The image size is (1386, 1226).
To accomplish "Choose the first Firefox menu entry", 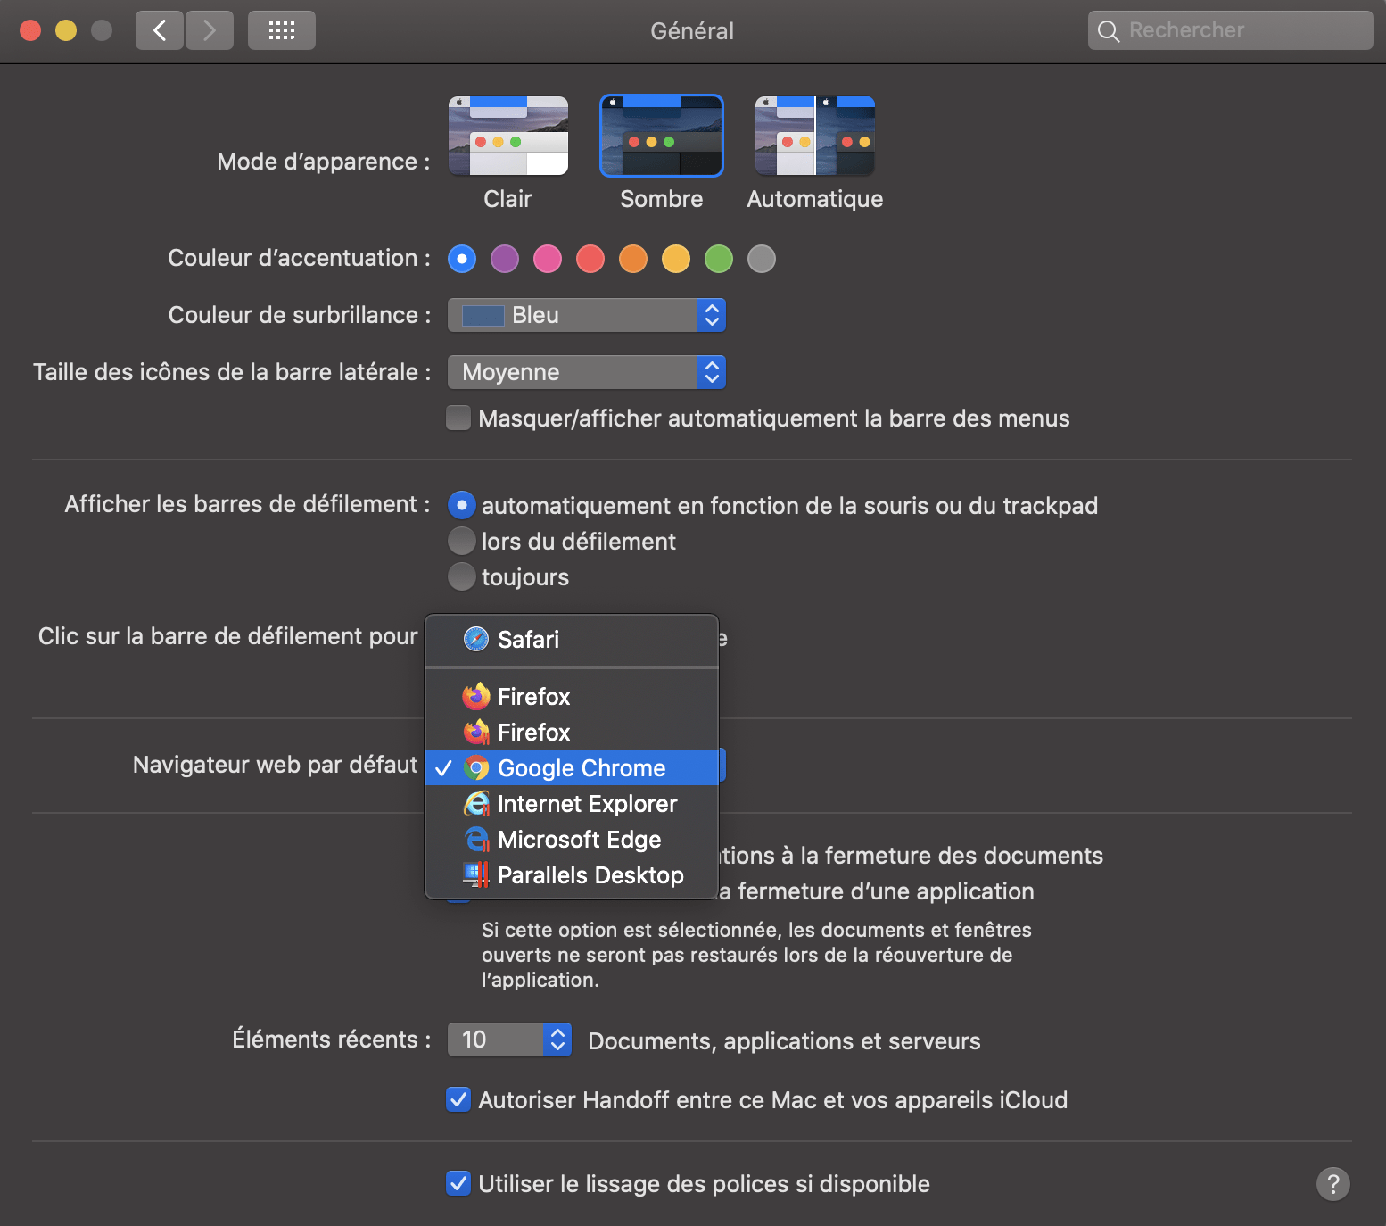I will click(572, 696).
